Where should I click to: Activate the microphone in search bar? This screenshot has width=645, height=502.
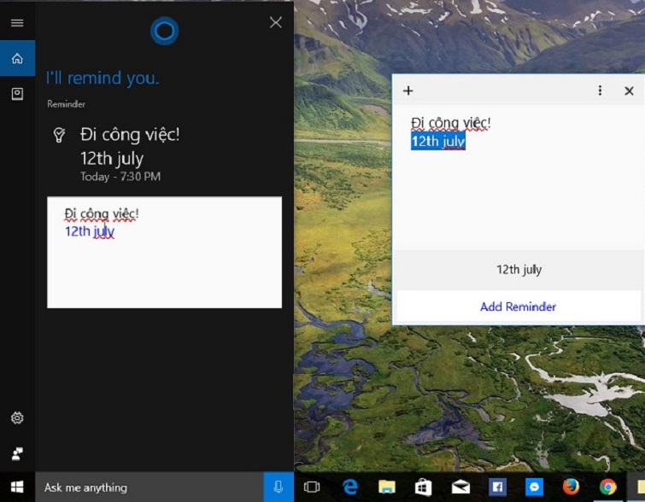tap(279, 487)
